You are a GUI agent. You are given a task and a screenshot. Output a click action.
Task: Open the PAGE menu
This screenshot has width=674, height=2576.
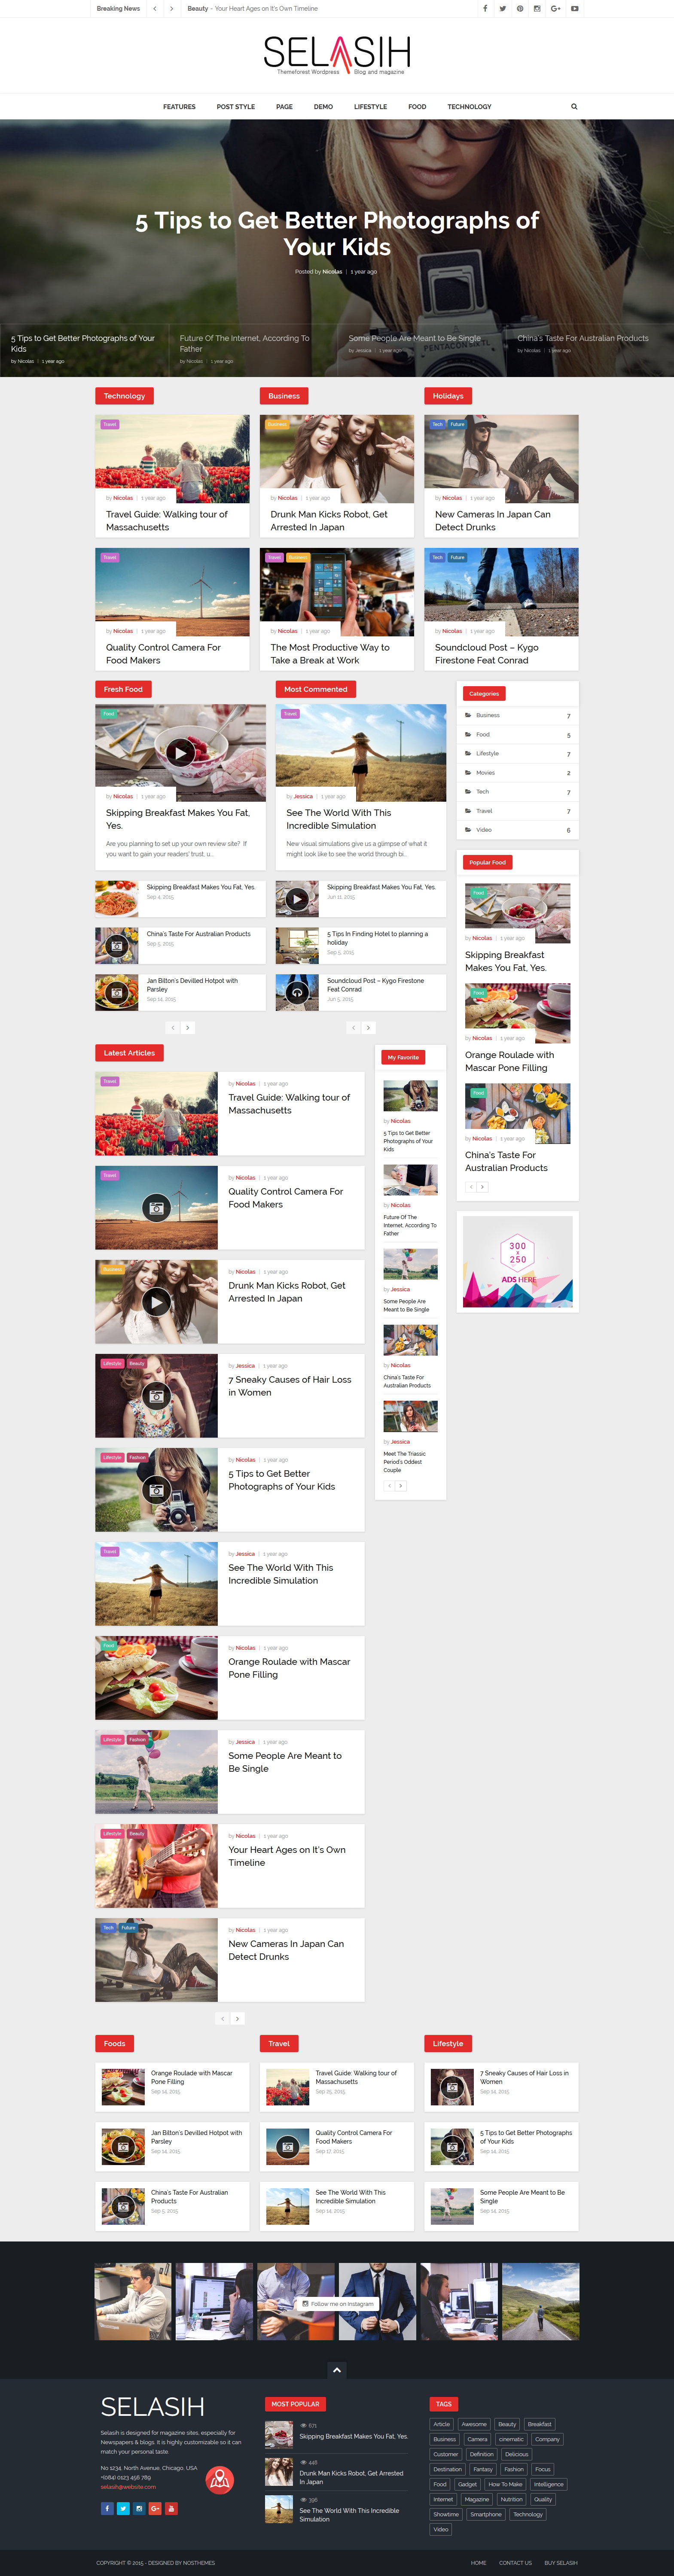click(x=284, y=106)
